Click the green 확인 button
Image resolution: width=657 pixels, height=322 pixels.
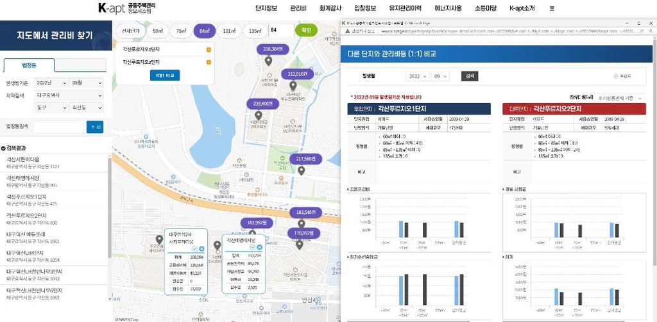[x=305, y=29]
